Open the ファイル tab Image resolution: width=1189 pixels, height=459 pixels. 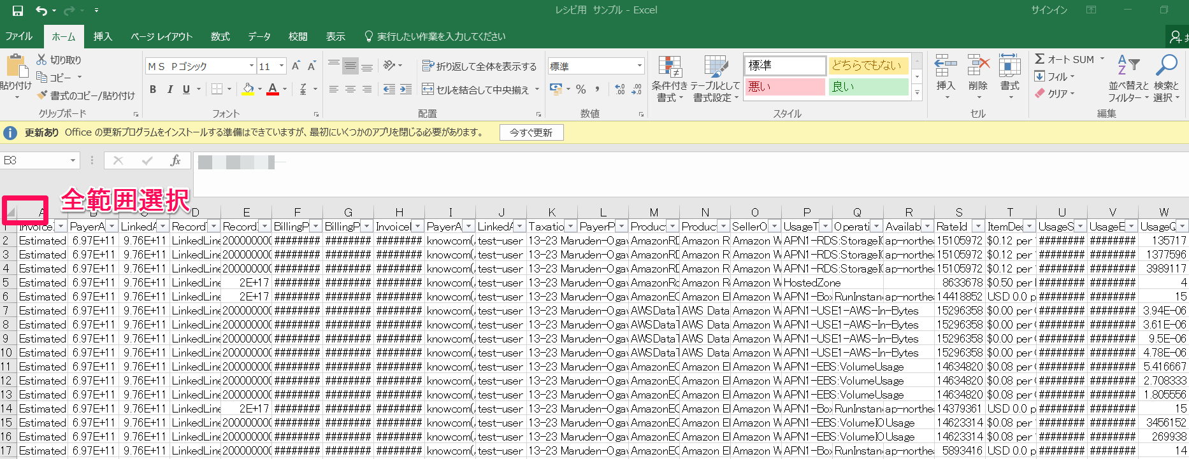tap(19, 36)
